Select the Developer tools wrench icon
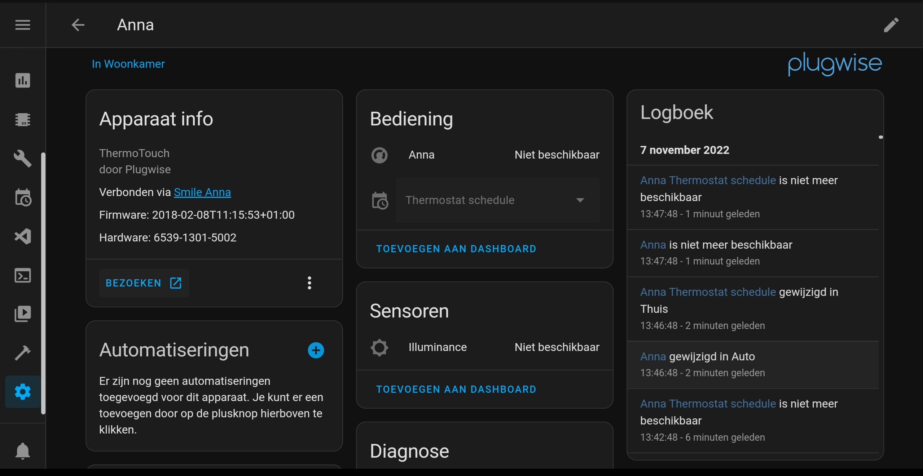 click(22, 159)
